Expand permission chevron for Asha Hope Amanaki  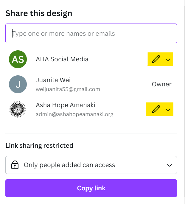[x=168, y=110]
